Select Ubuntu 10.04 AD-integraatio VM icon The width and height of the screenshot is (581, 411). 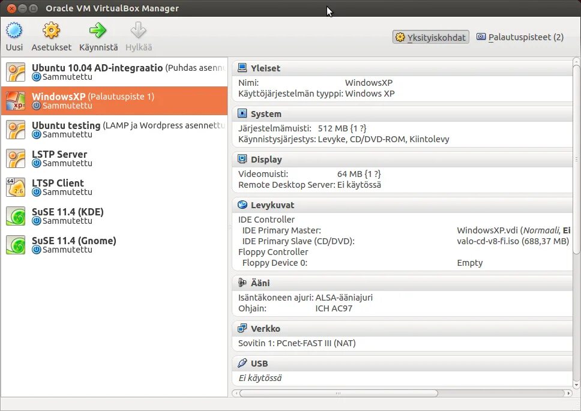16,72
